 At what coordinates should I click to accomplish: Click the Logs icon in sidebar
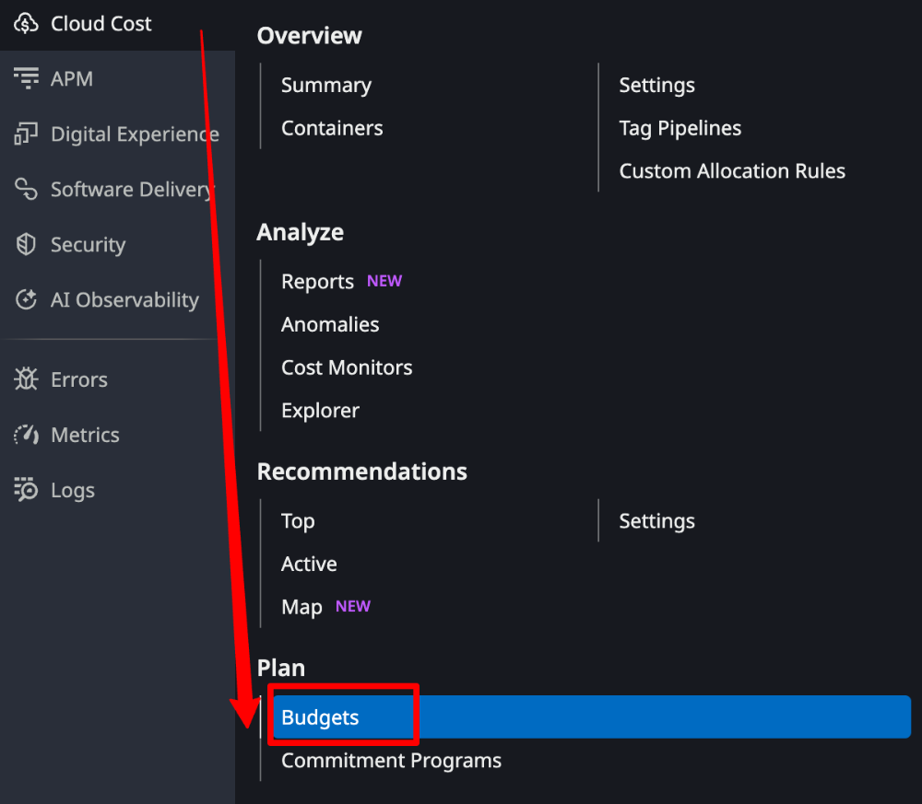[x=26, y=490]
